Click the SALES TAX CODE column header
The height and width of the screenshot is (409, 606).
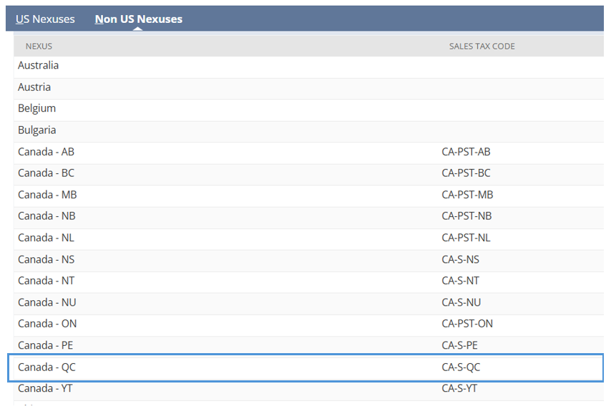tap(482, 46)
